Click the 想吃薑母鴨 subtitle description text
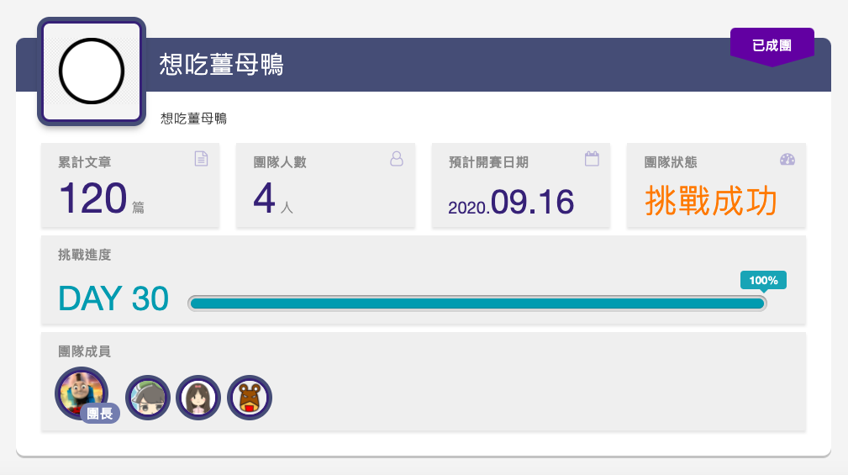848x475 pixels. tap(193, 119)
